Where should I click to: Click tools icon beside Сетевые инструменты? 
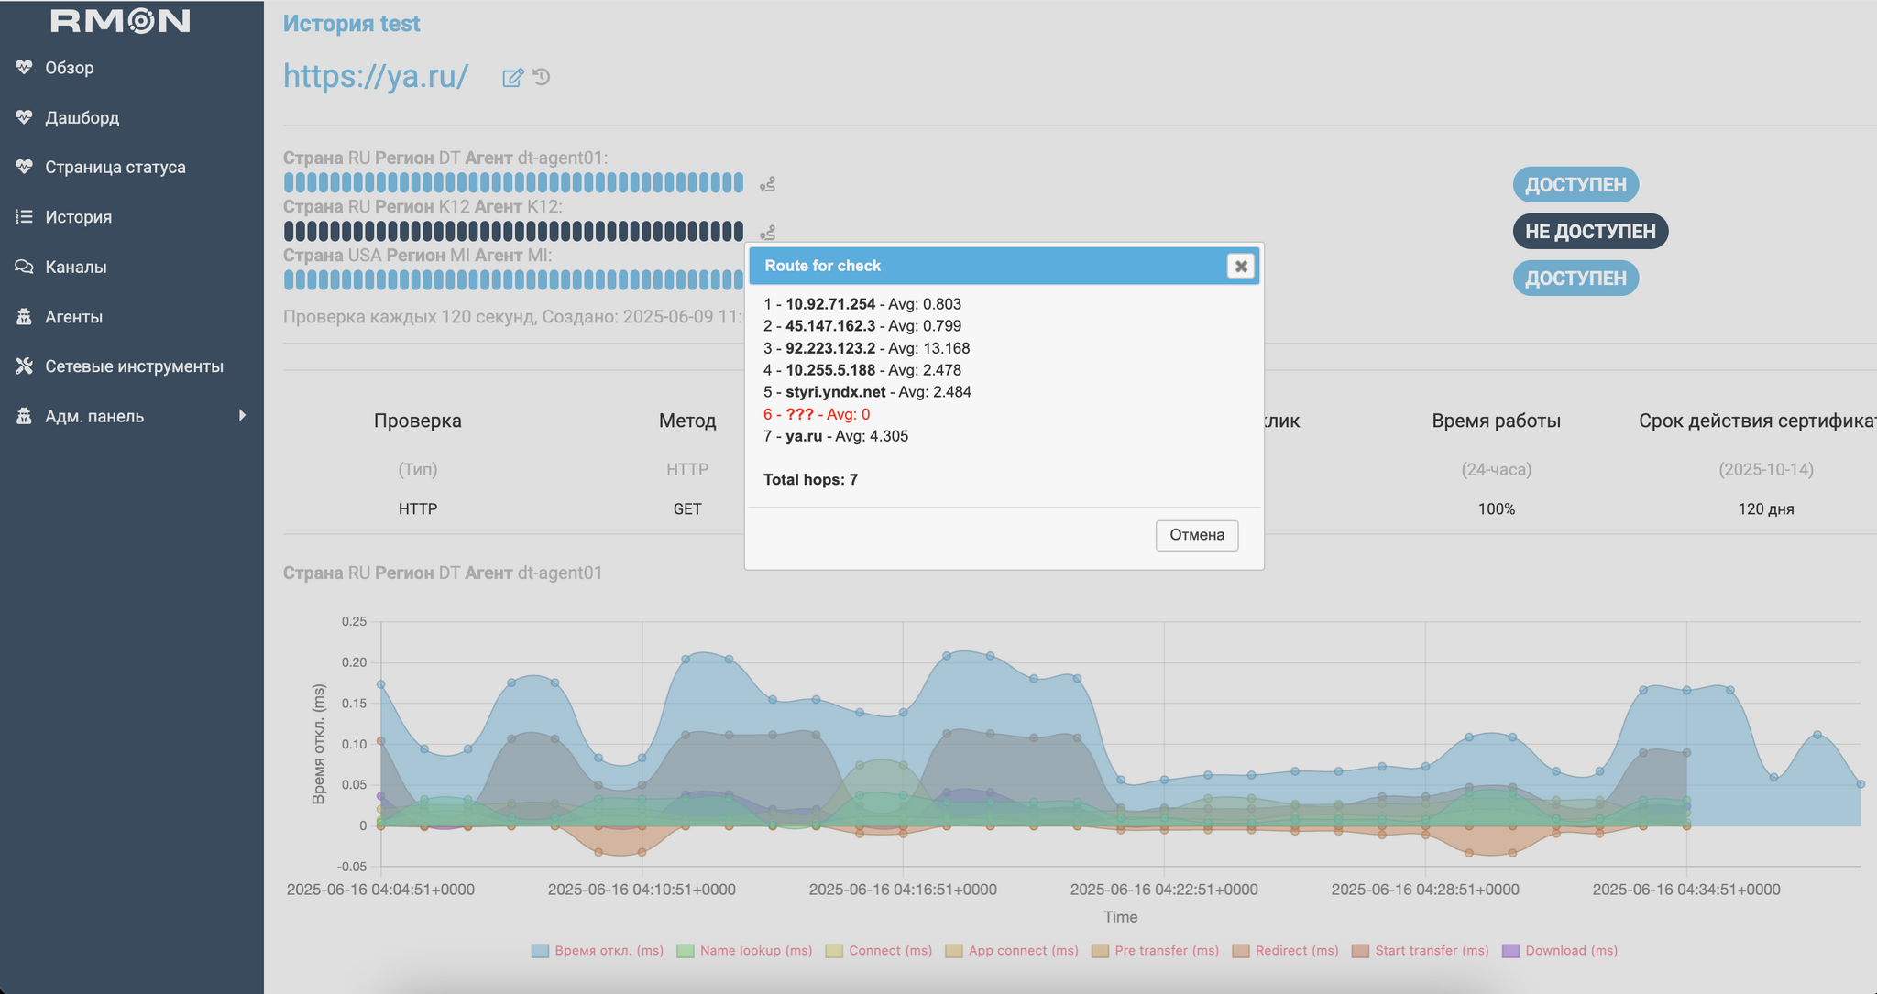click(24, 366)
